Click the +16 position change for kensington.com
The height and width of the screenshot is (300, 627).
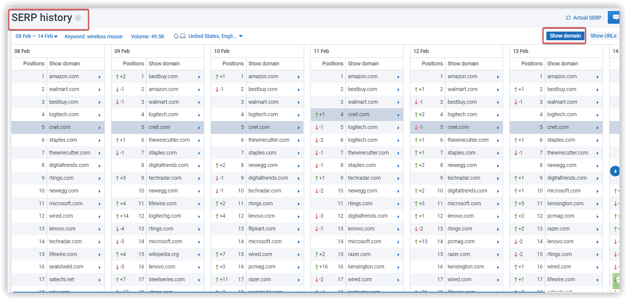click(322, 267)
